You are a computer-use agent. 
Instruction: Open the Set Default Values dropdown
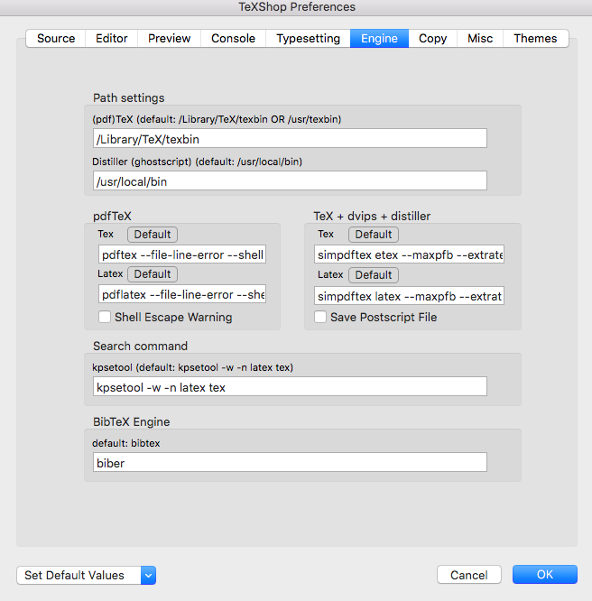pos(87,576)
